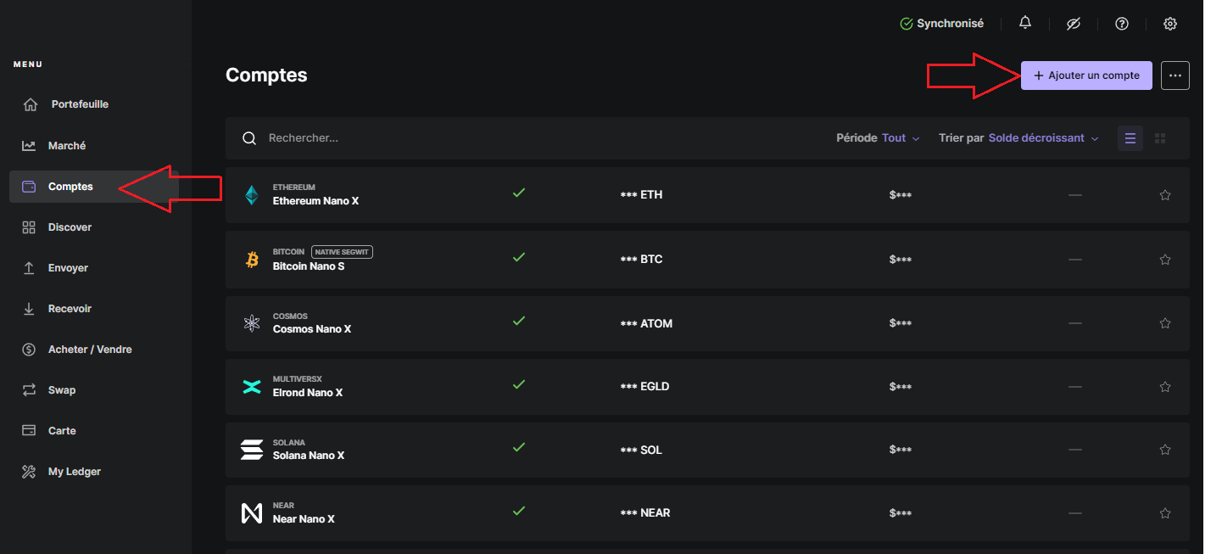Open Marché in the sidebar
This screenshot has height=554, width=1222.
point(67,146)
